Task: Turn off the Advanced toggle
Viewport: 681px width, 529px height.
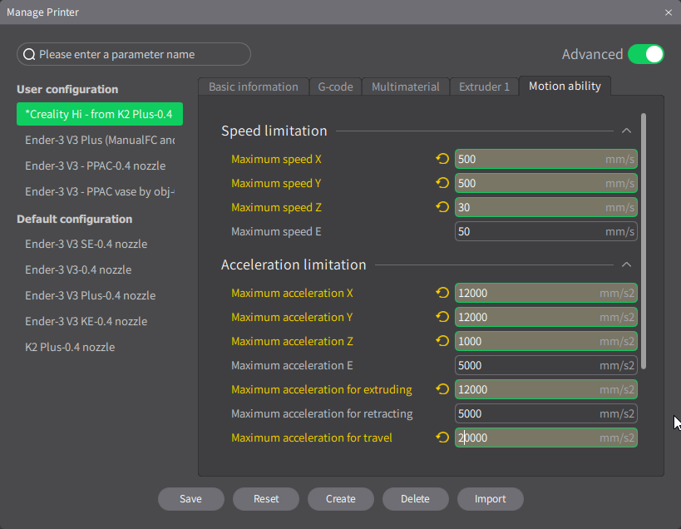Action: 645,54
